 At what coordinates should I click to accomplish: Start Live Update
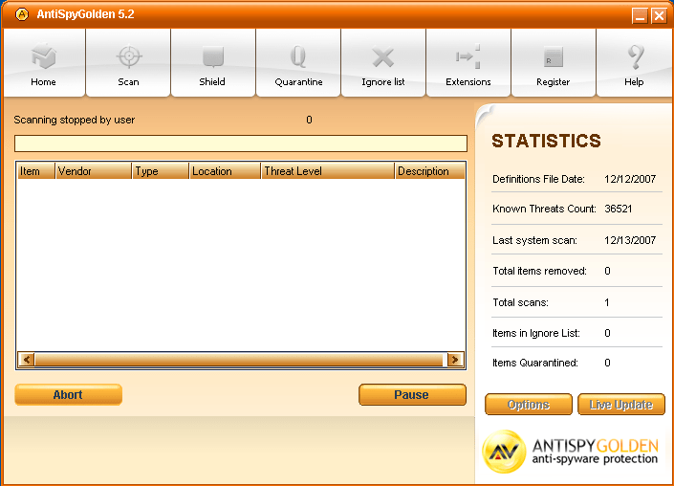[x=620, y=405]
